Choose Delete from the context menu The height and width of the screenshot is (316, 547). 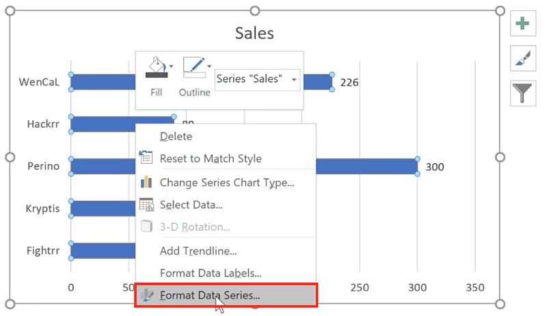pyautogui.click(x=176, y=136)
